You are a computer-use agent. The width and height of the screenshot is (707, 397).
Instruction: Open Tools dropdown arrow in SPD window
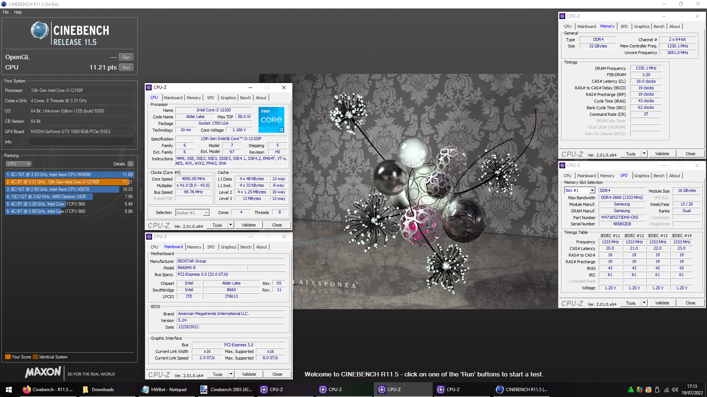(x=644, y=303)
